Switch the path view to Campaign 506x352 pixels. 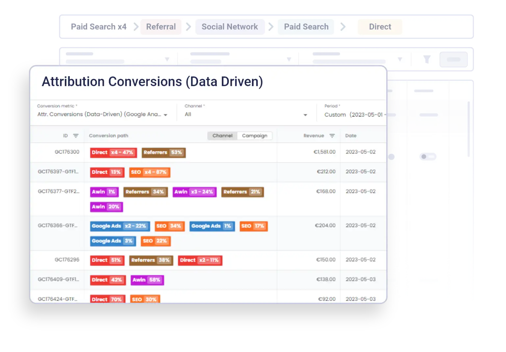[x=255, y=135]
